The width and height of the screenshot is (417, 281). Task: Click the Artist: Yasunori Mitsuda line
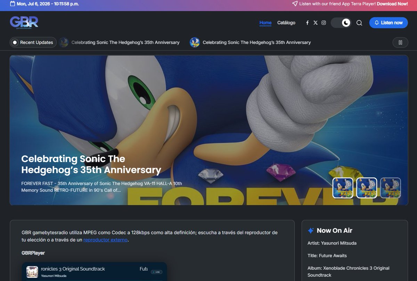[332, 243]
